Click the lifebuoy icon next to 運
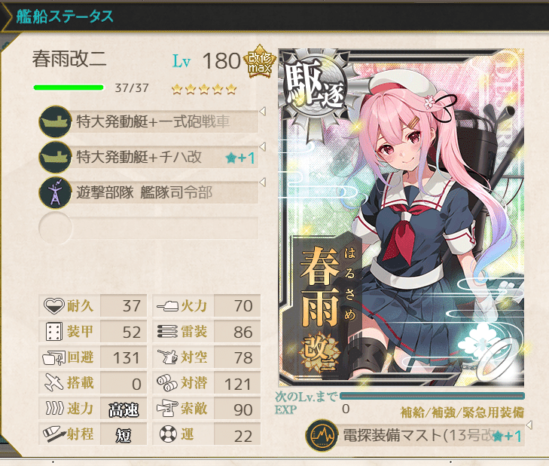The width and height of the screenshot is (549, 466). [x=168, y=434]
